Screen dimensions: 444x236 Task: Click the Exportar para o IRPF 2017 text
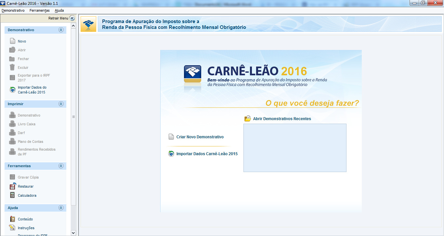tap(34, 78)
